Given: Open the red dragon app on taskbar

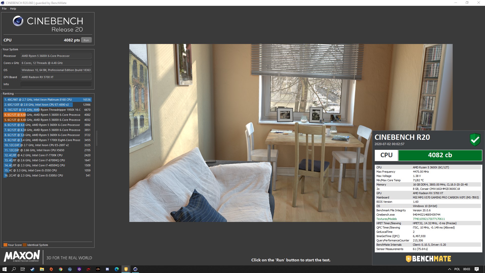Looking at the screenshot, I should [88, 269].
